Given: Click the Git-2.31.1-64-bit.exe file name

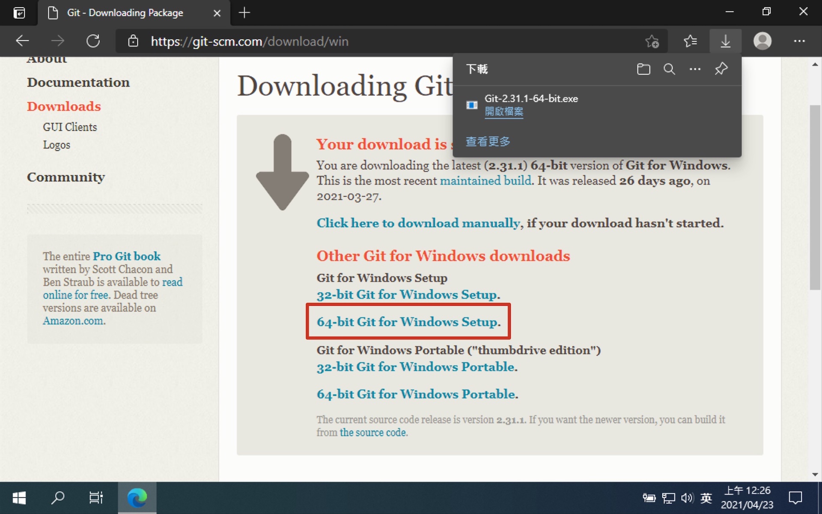Looking at the screenshot, I should pos(531,99).
